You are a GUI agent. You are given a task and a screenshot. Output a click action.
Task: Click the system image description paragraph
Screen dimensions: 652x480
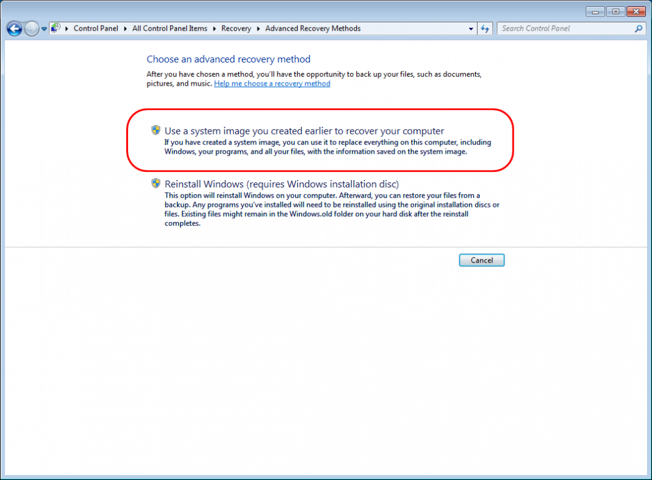(x=328, y=147)
